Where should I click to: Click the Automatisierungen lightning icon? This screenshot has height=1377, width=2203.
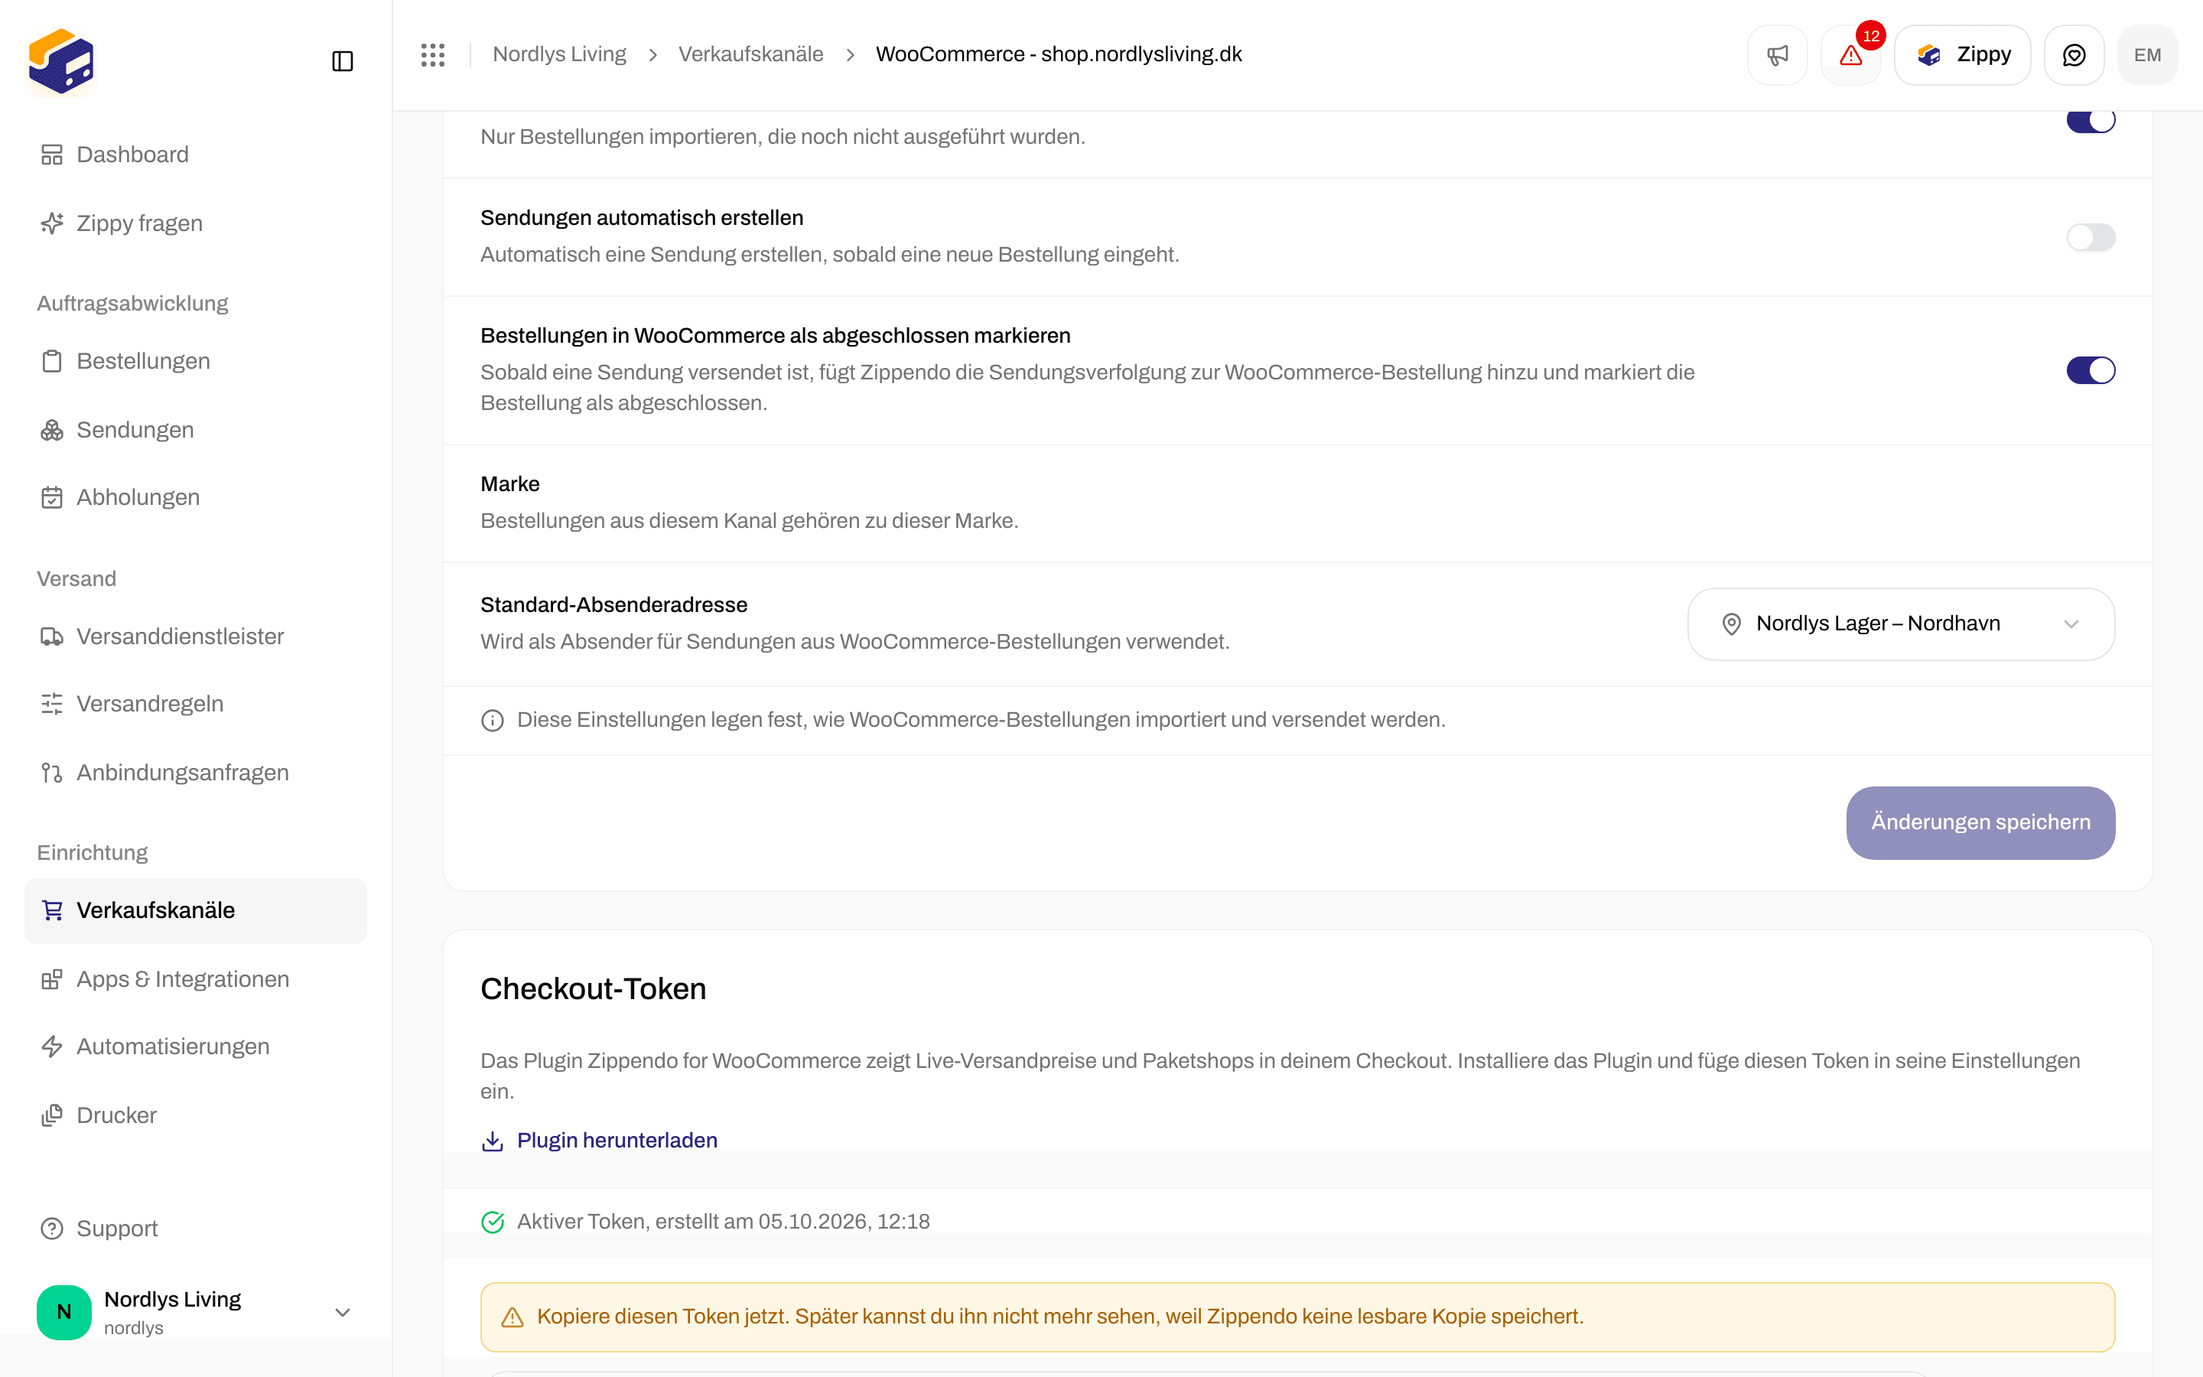[x=52, y=1047]
